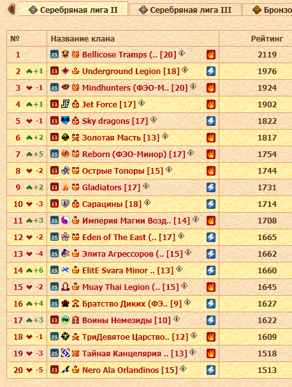Open the Underground Legion clan link
Screen dimensions: 292x387
pos(131,72)
